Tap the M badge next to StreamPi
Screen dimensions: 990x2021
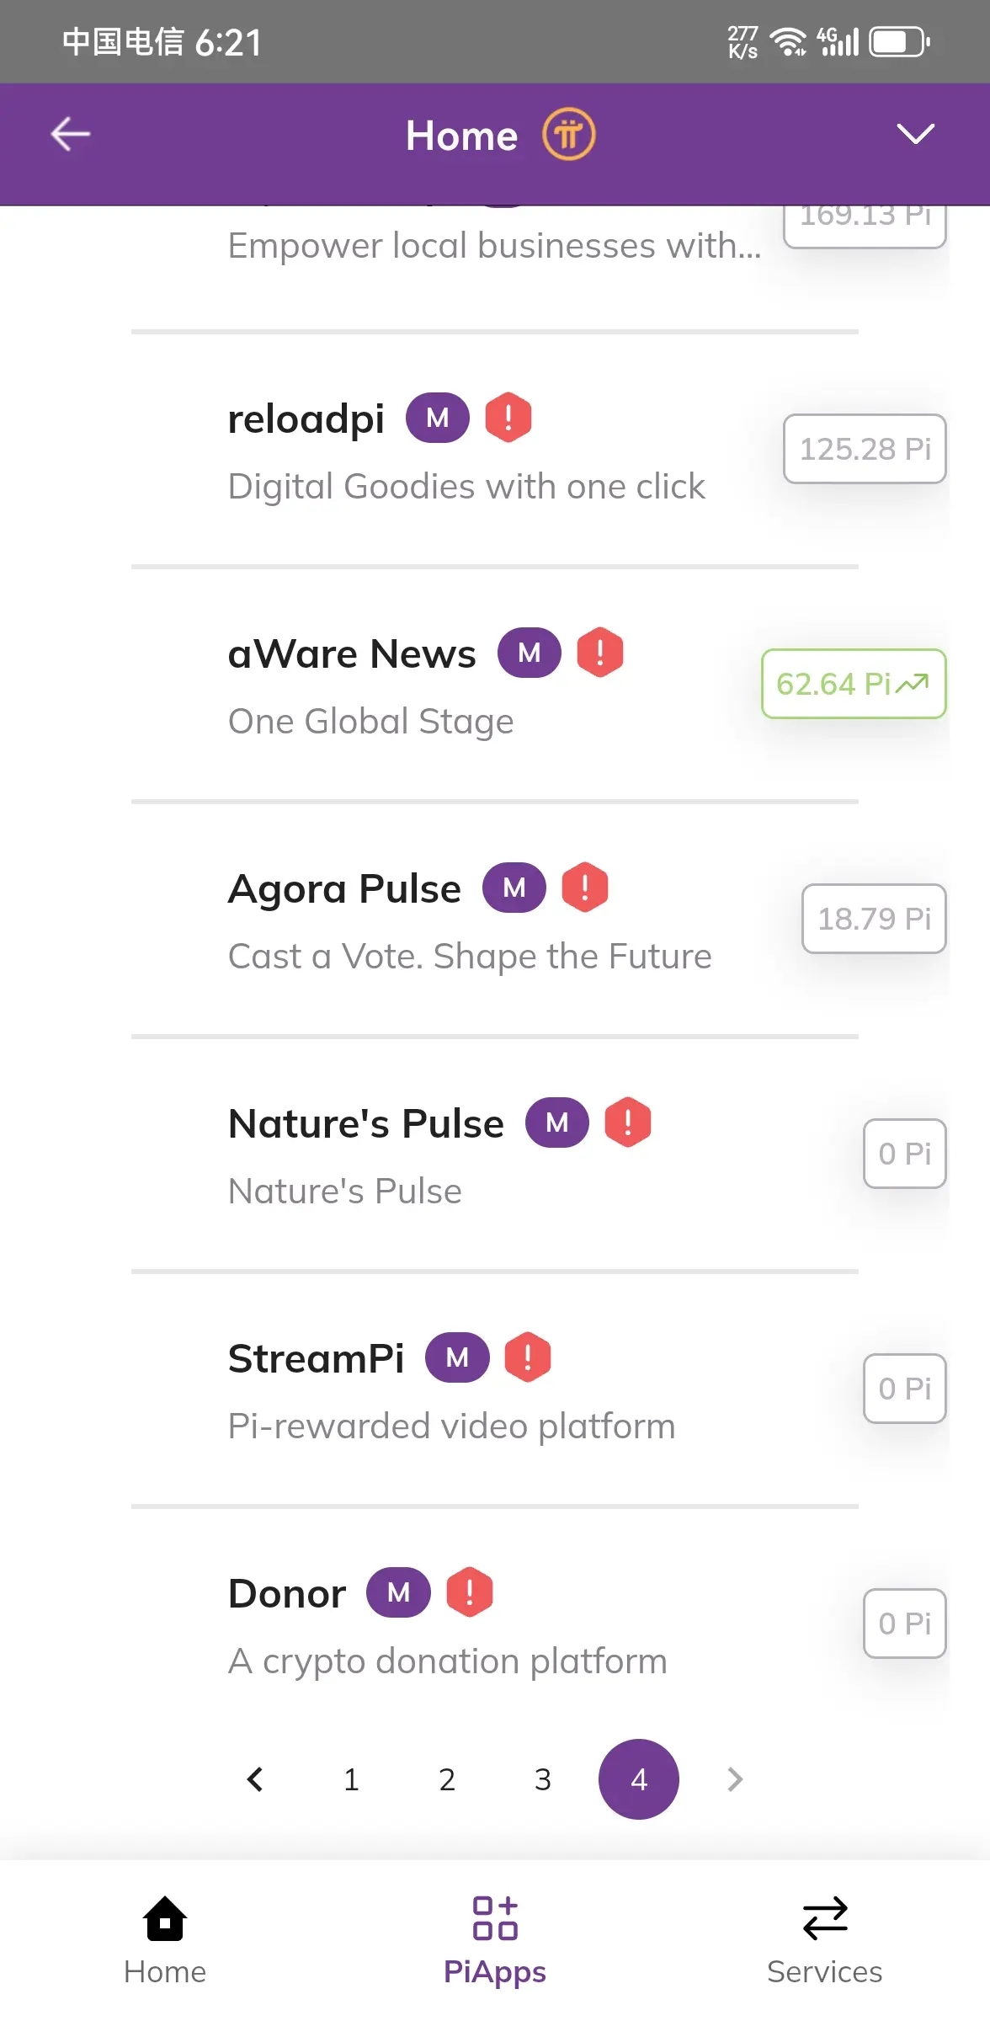point(457,1357)
